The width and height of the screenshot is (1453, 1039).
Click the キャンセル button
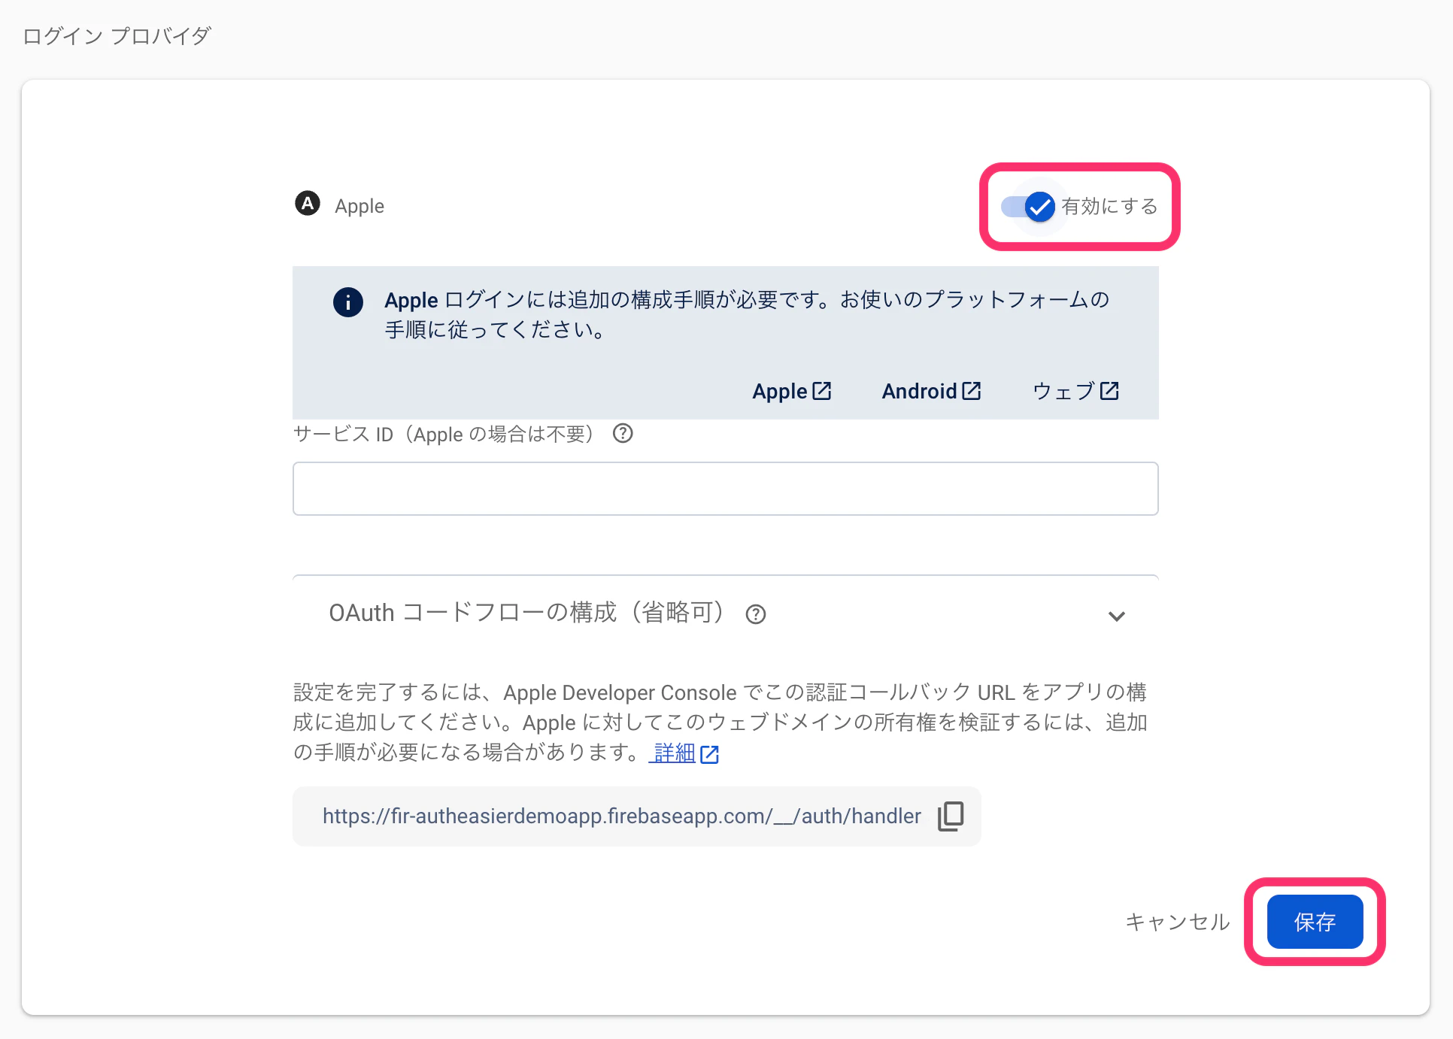(x=1177, y=922)
